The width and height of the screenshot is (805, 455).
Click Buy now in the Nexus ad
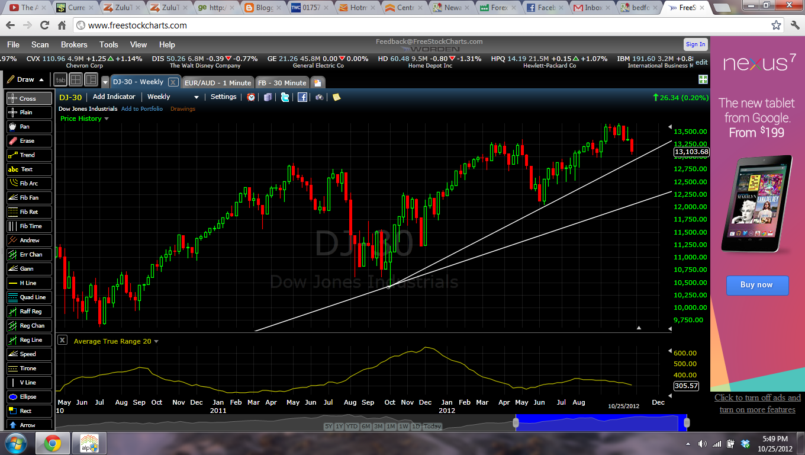pyautogui.click(x=757, y=285)
